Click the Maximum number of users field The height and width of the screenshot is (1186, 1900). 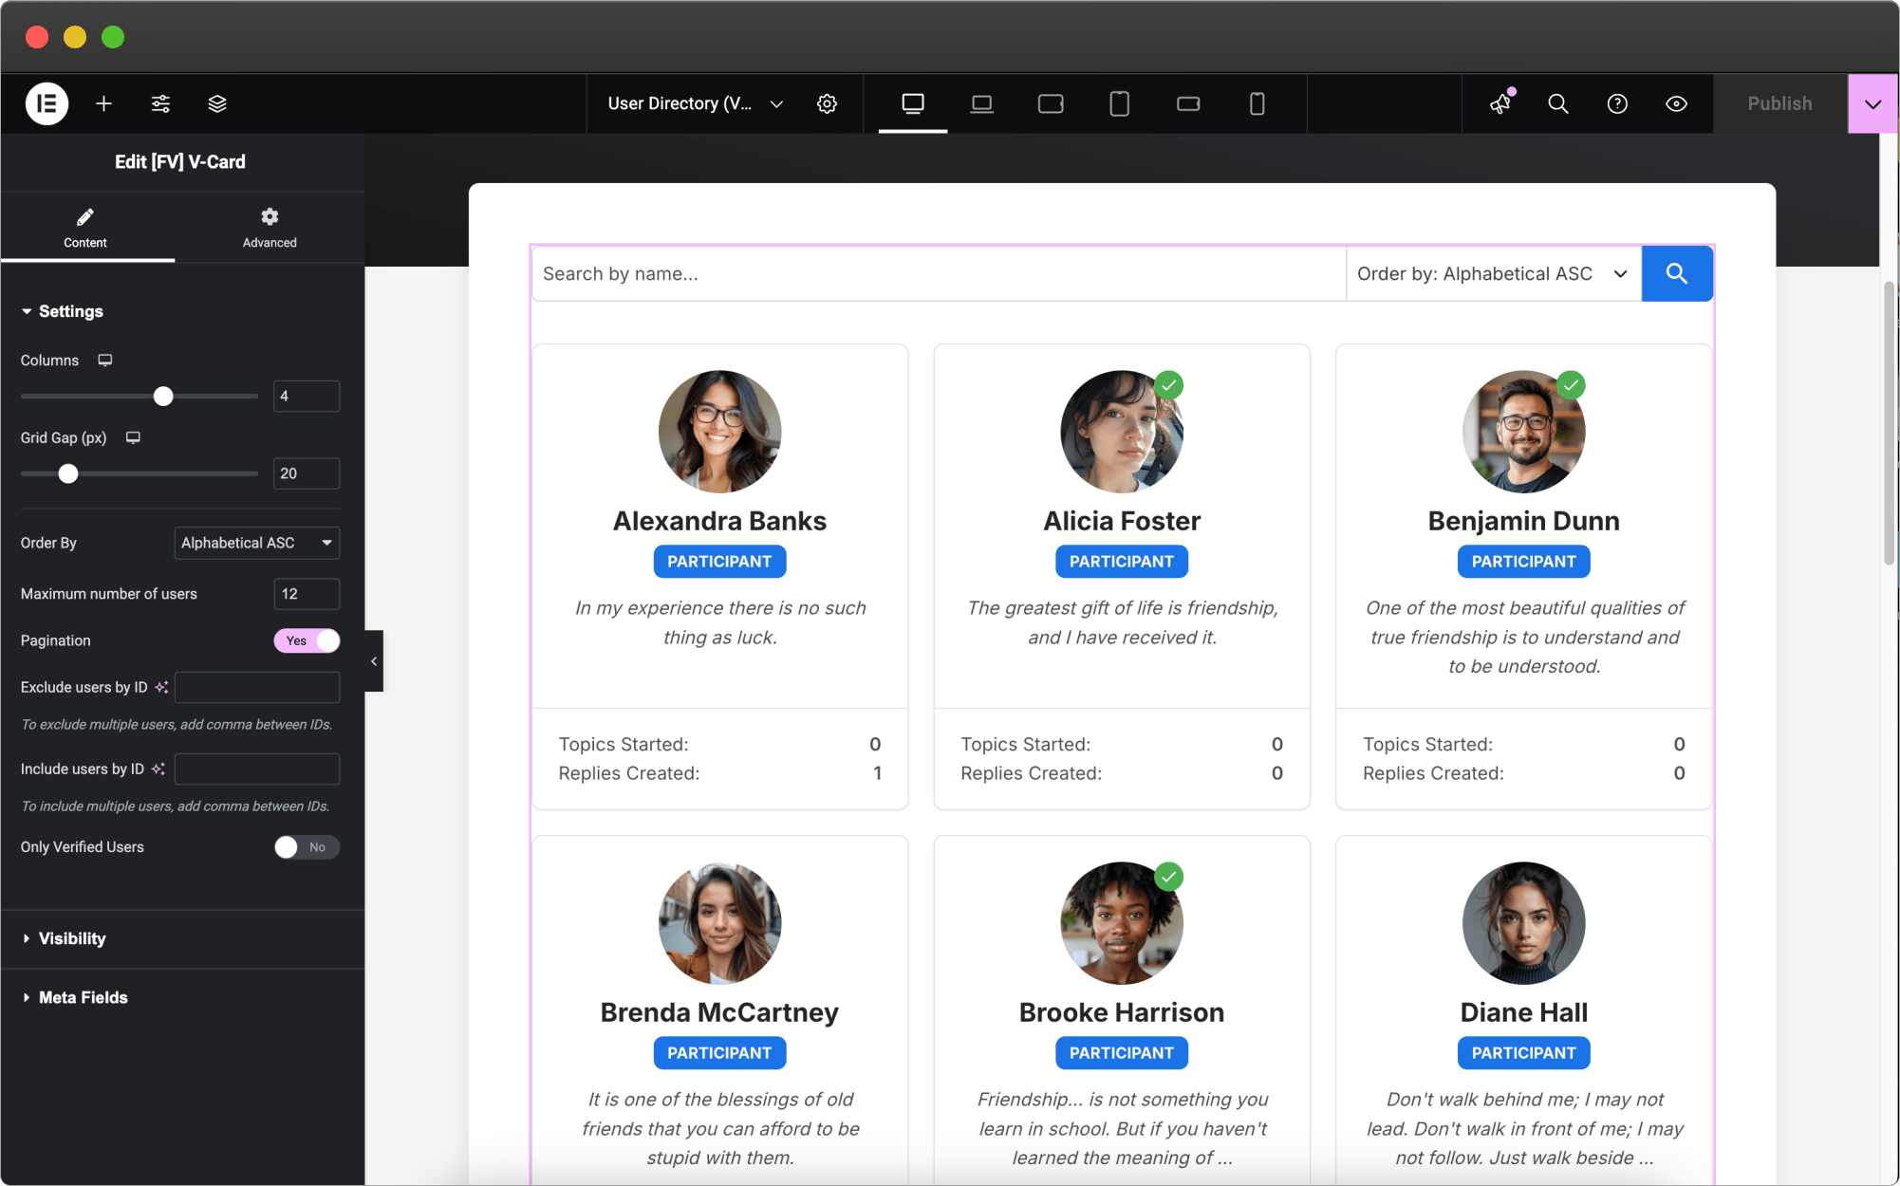coord(307,594)
